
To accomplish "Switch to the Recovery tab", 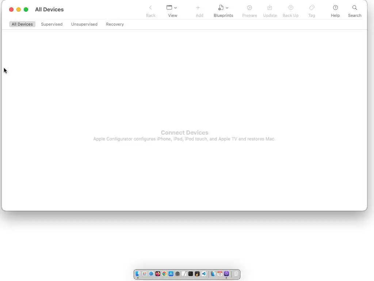I will [115, 24].
